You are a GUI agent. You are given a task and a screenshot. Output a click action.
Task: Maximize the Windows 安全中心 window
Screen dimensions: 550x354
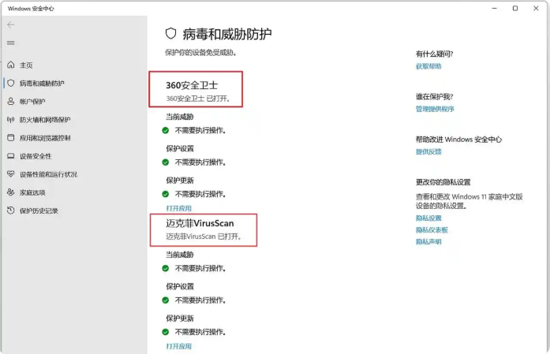click(515, 8)
